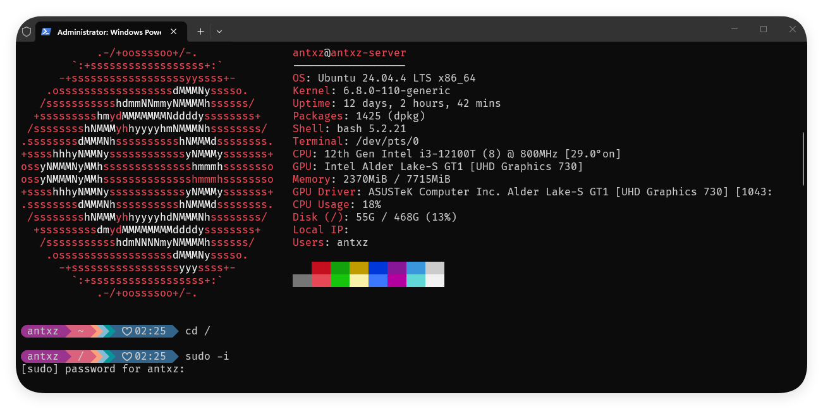Click the green color block in top row
Screen dimensions: 823x409
[x=340, y=268]
